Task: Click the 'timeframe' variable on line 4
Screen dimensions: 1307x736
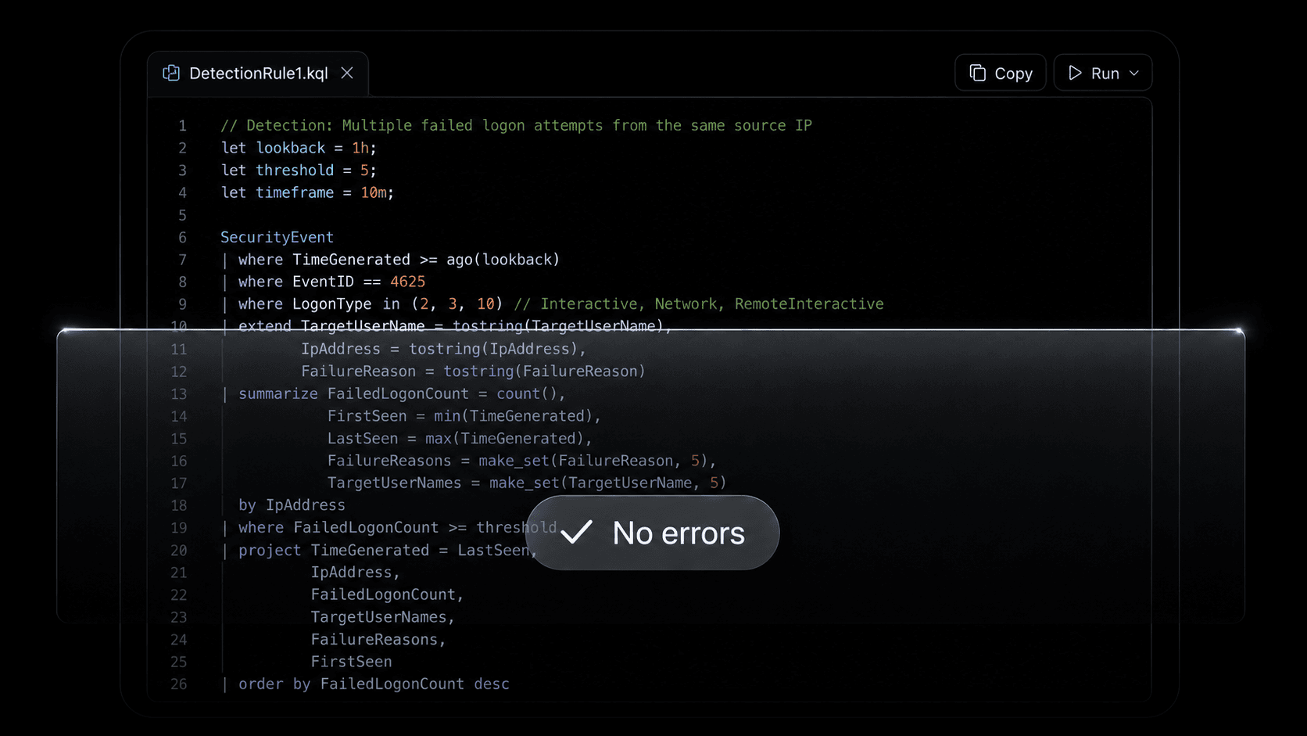Action: pos(295,192)
